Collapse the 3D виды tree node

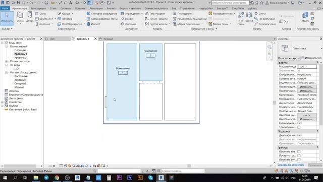[7, 65]
